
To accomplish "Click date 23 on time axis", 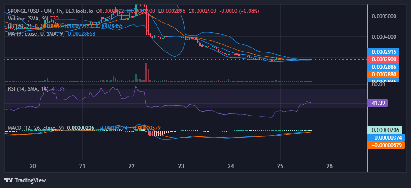I will (181, 166).
